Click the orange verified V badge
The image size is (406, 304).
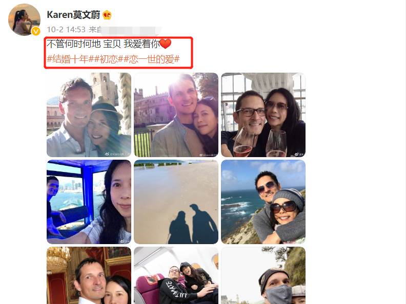point(36,32)
